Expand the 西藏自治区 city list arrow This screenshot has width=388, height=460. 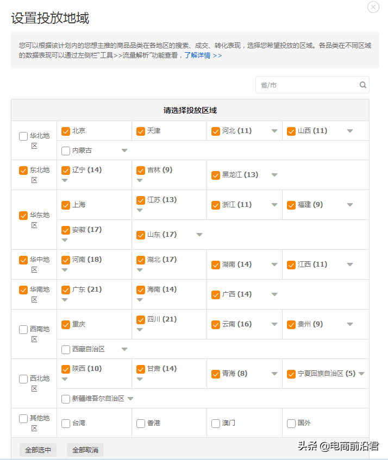point(124,349)
